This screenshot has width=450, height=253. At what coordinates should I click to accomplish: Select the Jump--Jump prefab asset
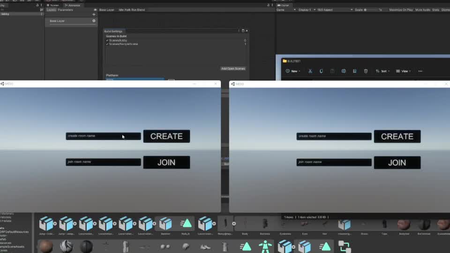tap(66, 224)
